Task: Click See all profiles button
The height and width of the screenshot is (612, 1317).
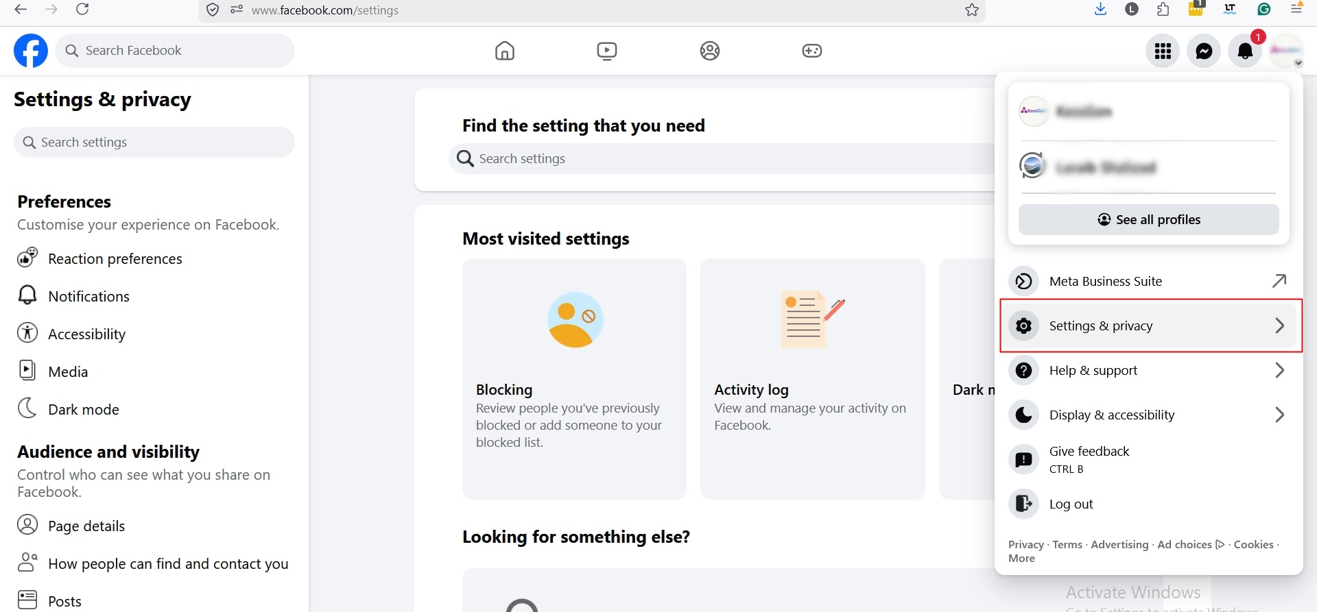Action: 1149,219
